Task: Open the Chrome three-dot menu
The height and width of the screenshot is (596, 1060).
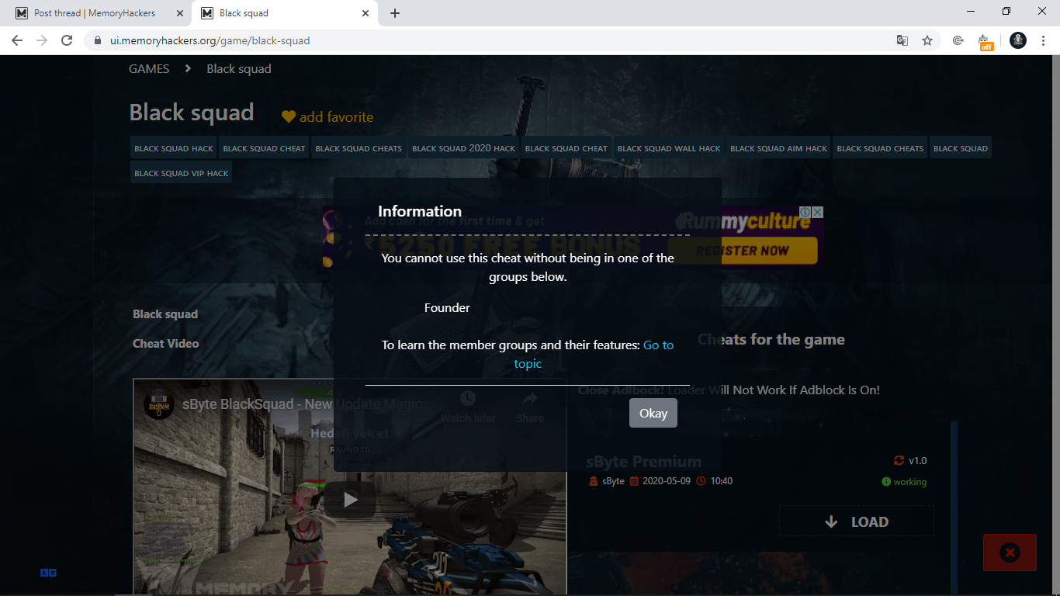Action: [1043, 40]
